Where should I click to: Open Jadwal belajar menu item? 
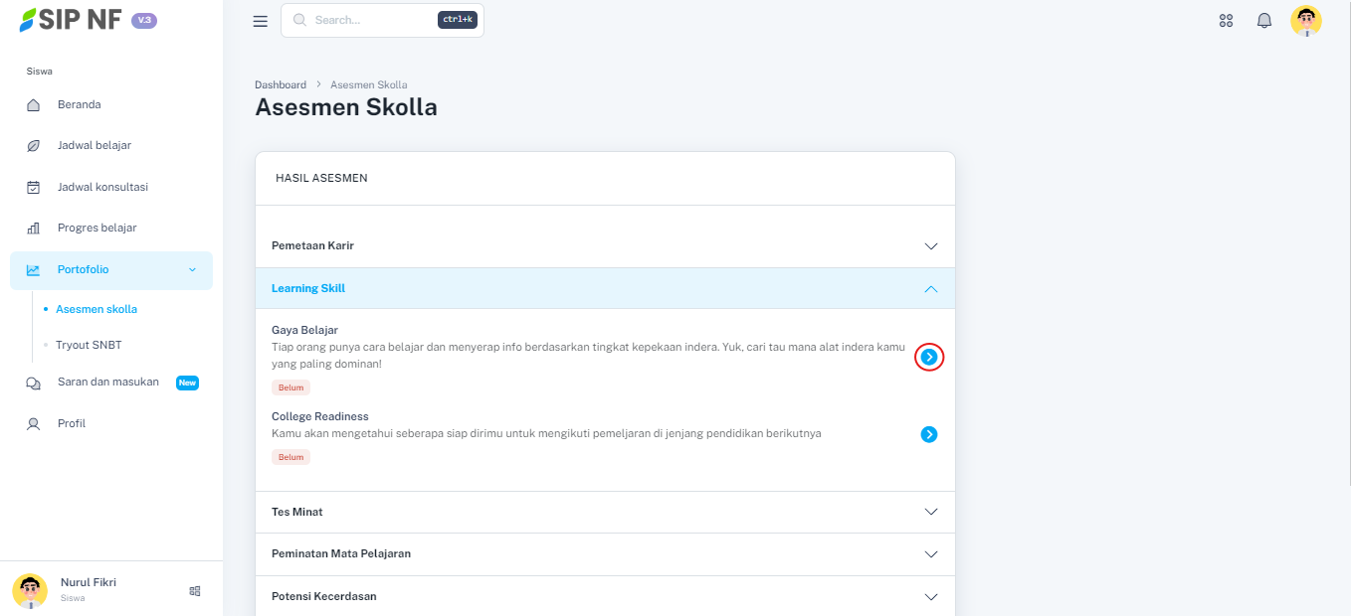[94, 145]
